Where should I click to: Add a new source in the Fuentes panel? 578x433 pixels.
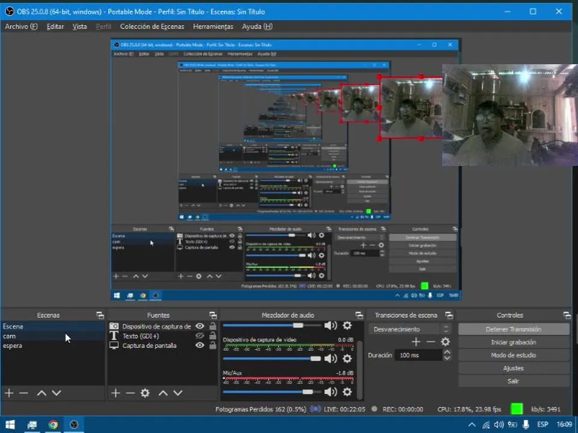116,393
